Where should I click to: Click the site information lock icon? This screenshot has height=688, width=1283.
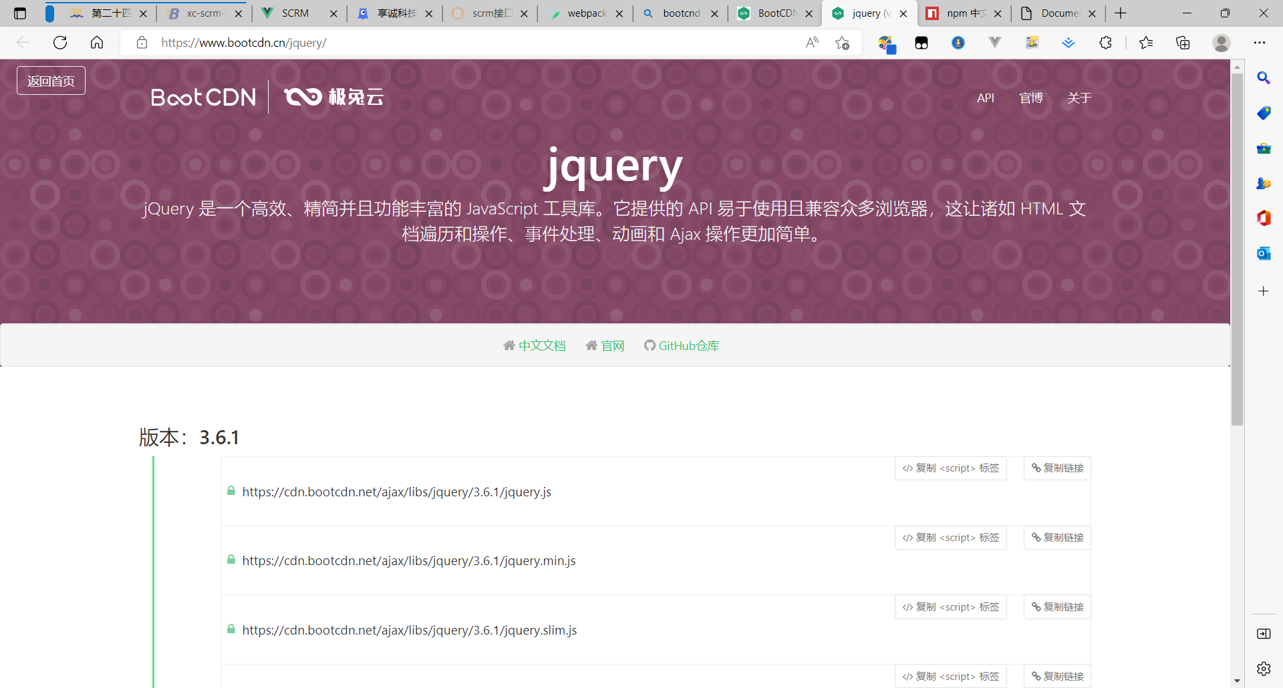click(x=142, y=43)
